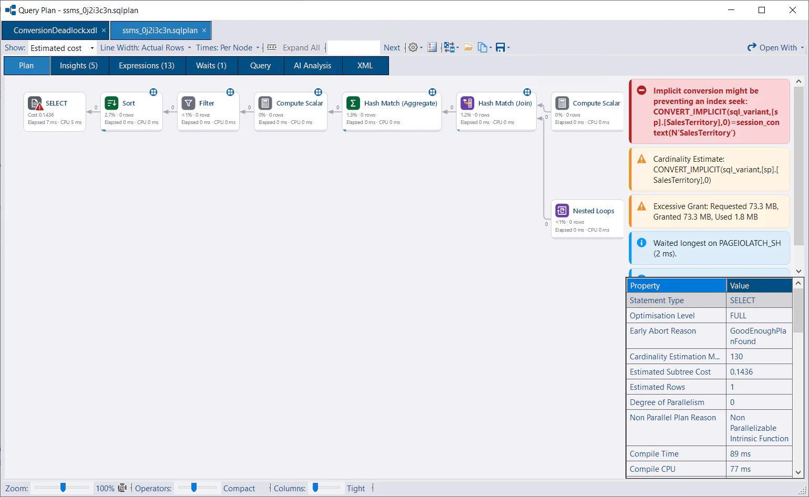Click the first Compute Scalar calculator icon
The image size is (809, 497).
(x=265, y=103)
